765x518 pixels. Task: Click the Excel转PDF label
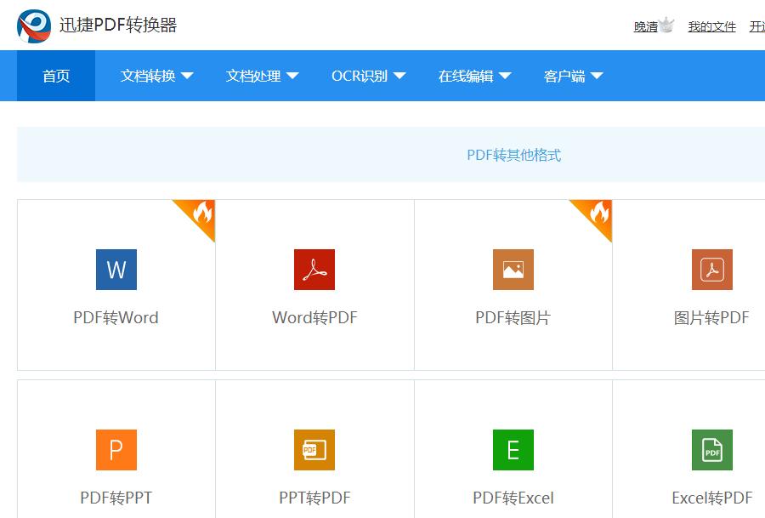click(x=711, y=498)
